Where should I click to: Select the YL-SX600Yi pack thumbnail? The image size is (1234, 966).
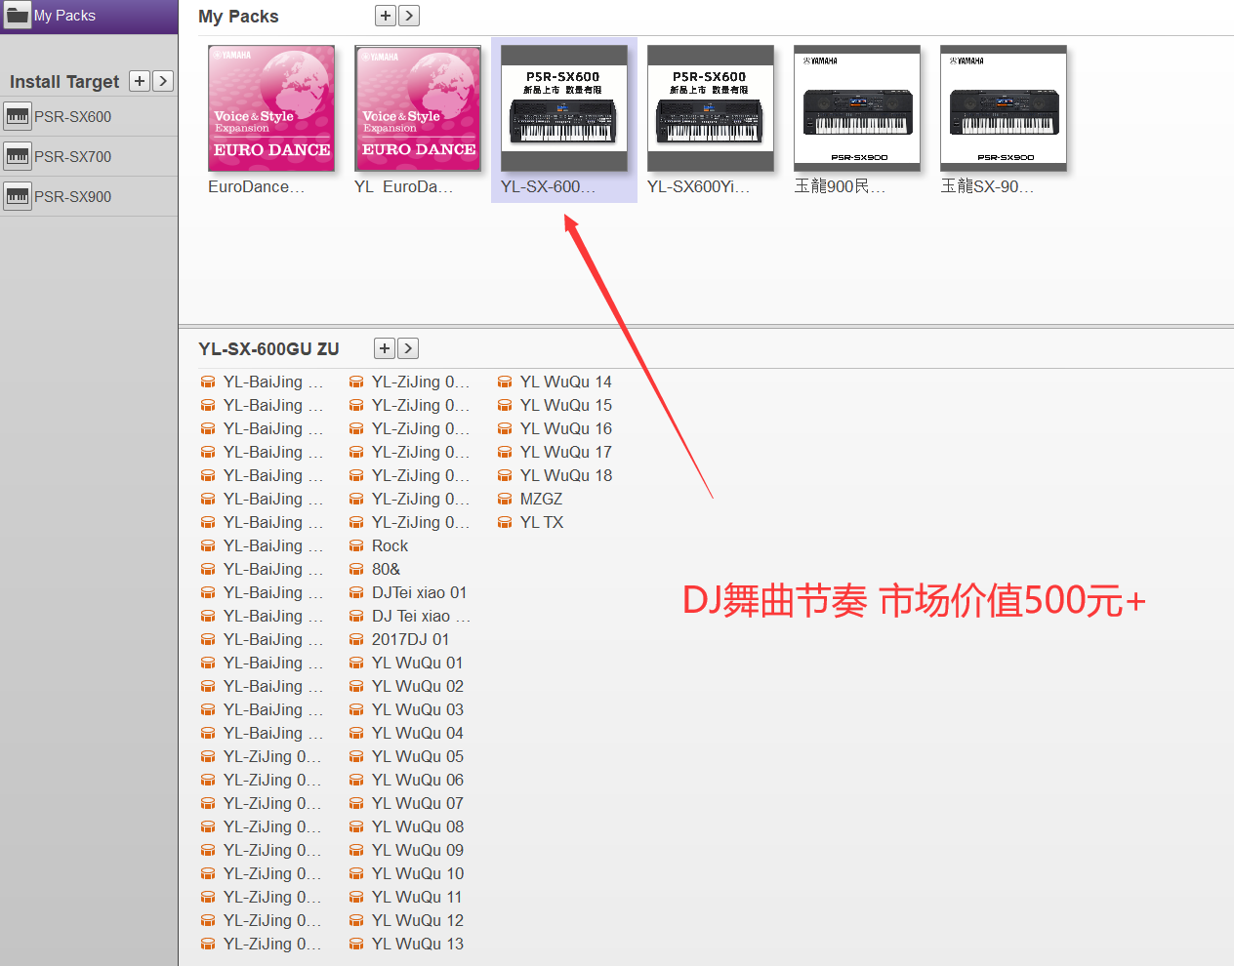click(711, 108)
